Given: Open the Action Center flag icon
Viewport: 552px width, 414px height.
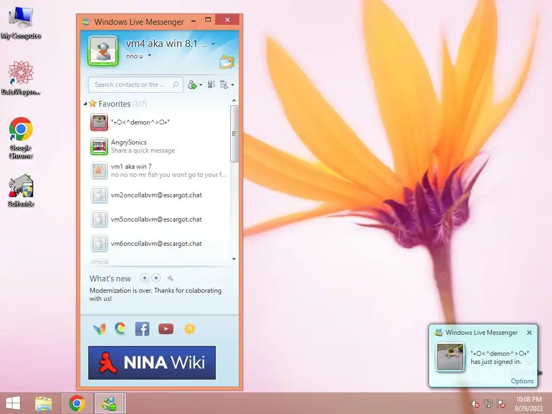Looking at the screenshot, I should (x=501, y=403).
